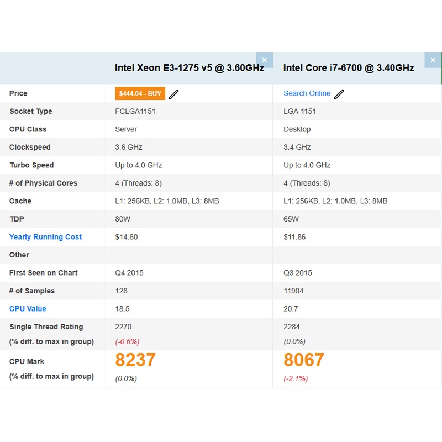Select the Cache row label
Viewport: 442px width, 442px height.
pos(20,201)
